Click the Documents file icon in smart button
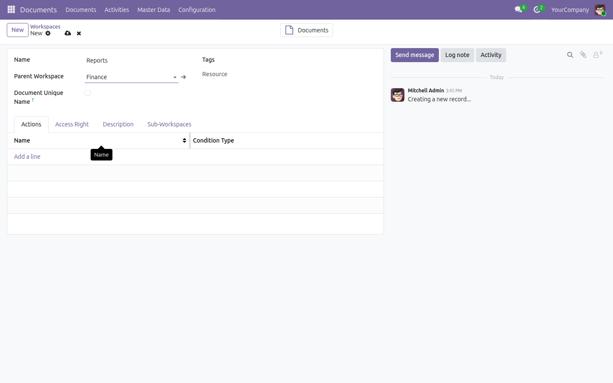This screenshot has height=383, width=613. pyautogui.click(x=289, y=30)
